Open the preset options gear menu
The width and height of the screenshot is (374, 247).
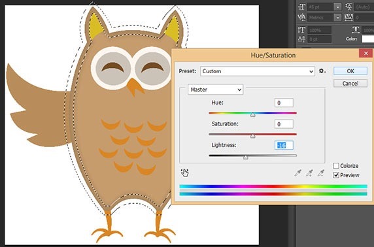click(x=322, y=71)
